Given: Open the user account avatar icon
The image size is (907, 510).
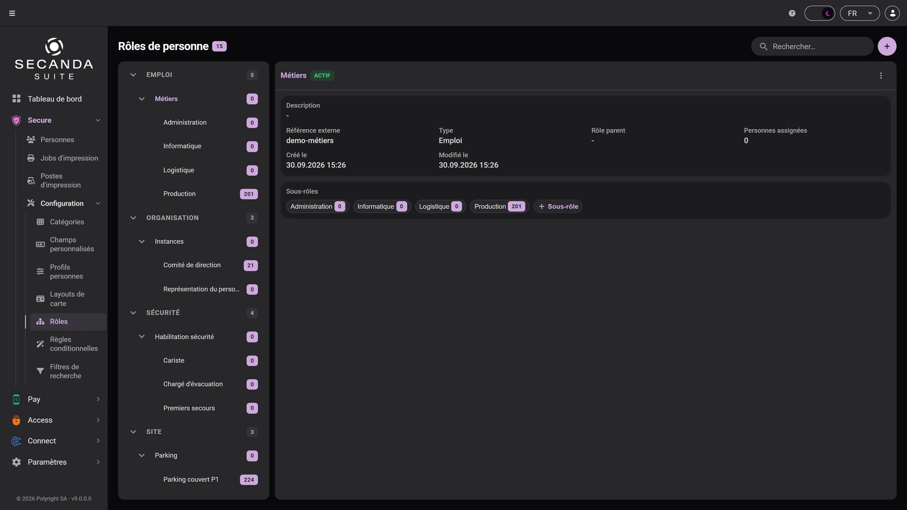Looking at the screenshot, I should tap(892, 13).
